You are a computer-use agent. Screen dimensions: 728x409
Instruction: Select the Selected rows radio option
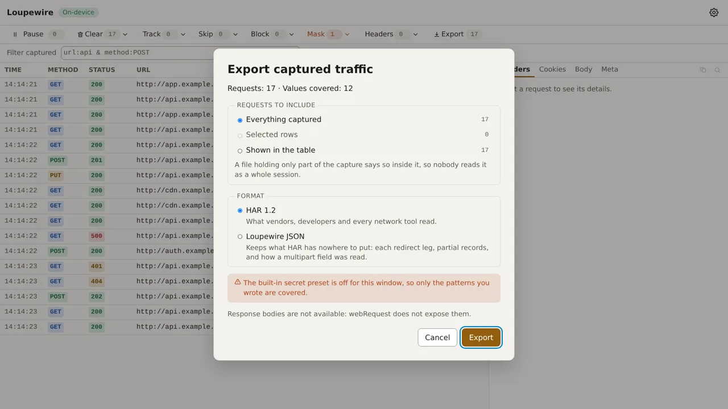[240, 135]
